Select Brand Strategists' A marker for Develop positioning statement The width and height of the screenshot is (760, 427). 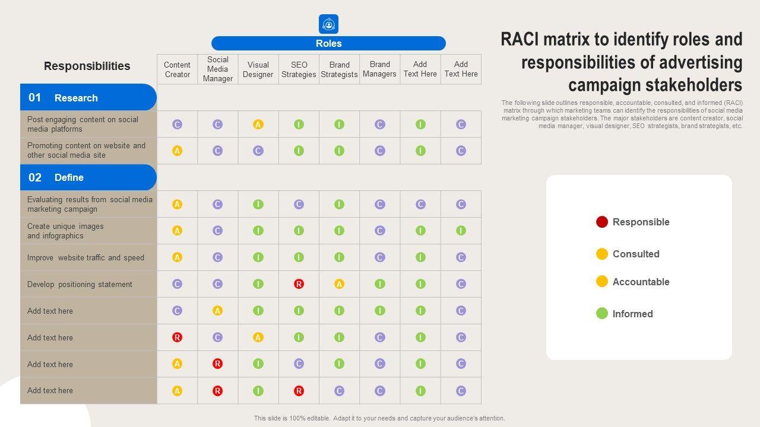coord(339,284)
